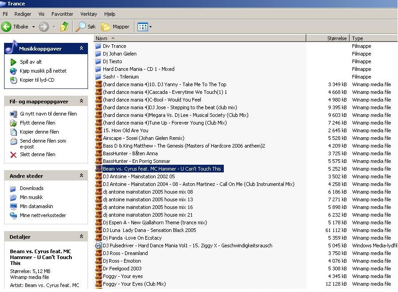Sort by the Størrelse column header
The height and width of the screenshot is (292, 398).
tap(328, 38)
